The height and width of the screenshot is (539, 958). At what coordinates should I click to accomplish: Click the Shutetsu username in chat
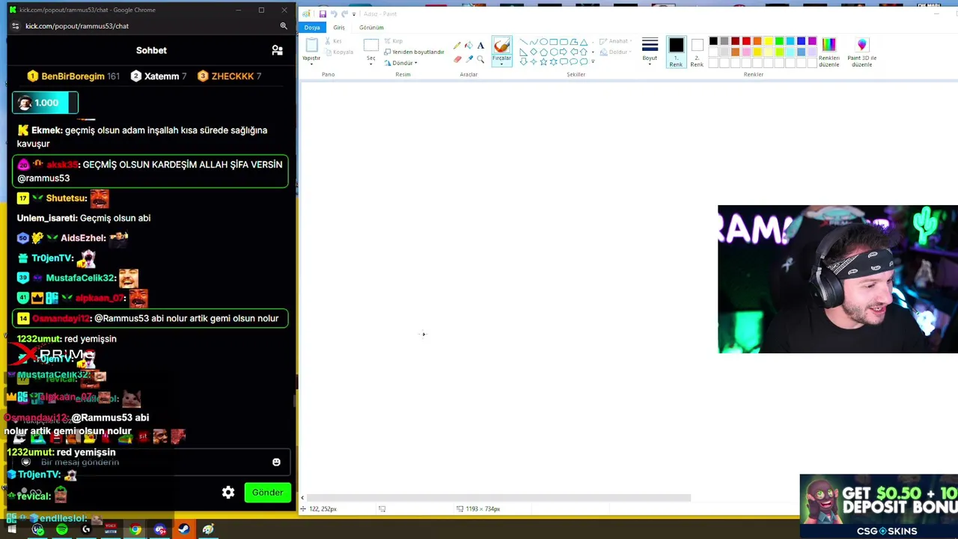[66, 198]
